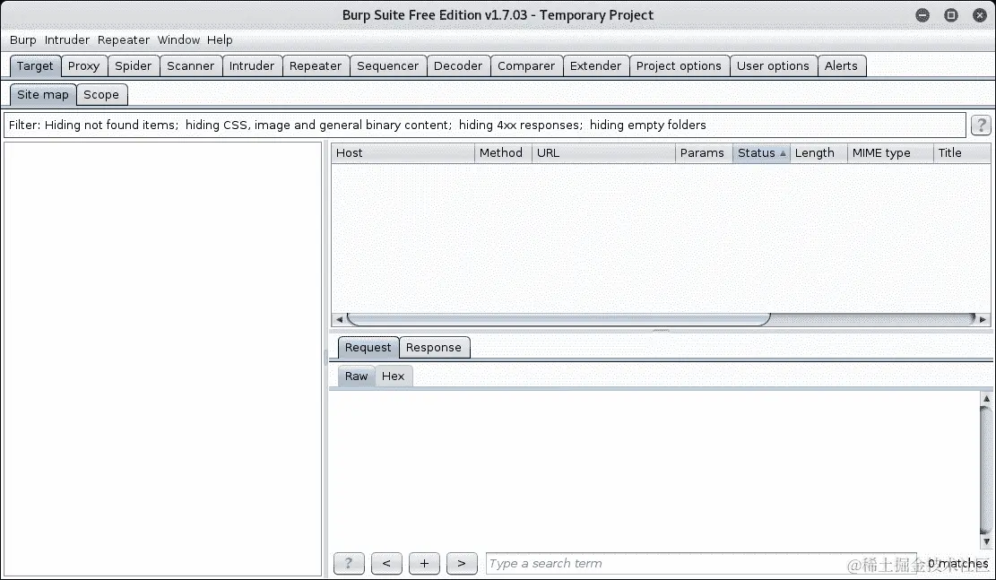
Task: Click the table scrollbar left arrow
Action: click(x=339, y=319)
